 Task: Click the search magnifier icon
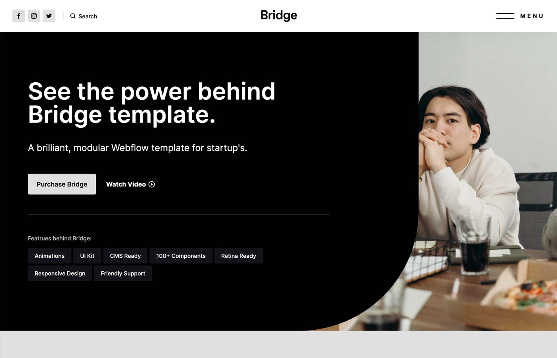tap(73, 16)
